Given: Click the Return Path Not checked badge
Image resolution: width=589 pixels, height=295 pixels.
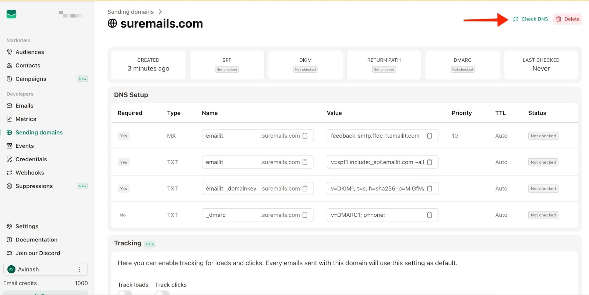Looking at the screenshot, I should pyautogui.click(x=384, y=69).
